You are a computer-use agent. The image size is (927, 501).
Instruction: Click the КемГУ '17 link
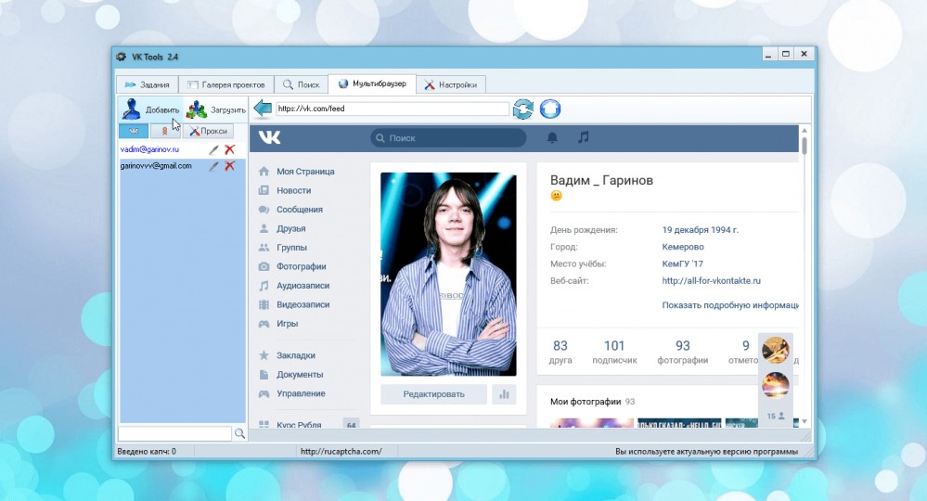682,263
